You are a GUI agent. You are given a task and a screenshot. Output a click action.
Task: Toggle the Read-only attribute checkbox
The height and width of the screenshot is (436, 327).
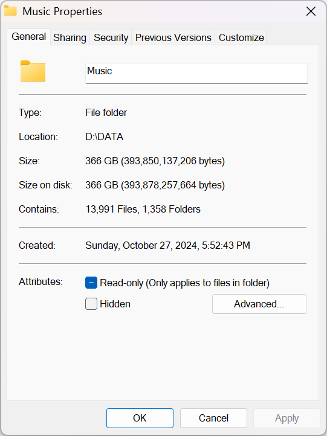point(91,283)
